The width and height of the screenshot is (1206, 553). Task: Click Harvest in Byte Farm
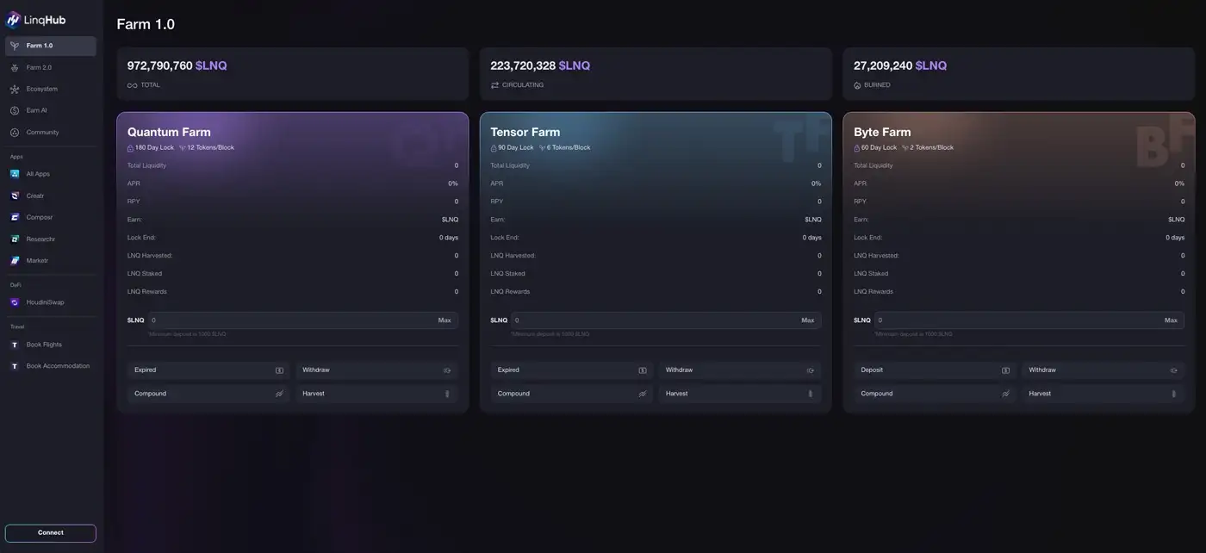point(1103,394)
